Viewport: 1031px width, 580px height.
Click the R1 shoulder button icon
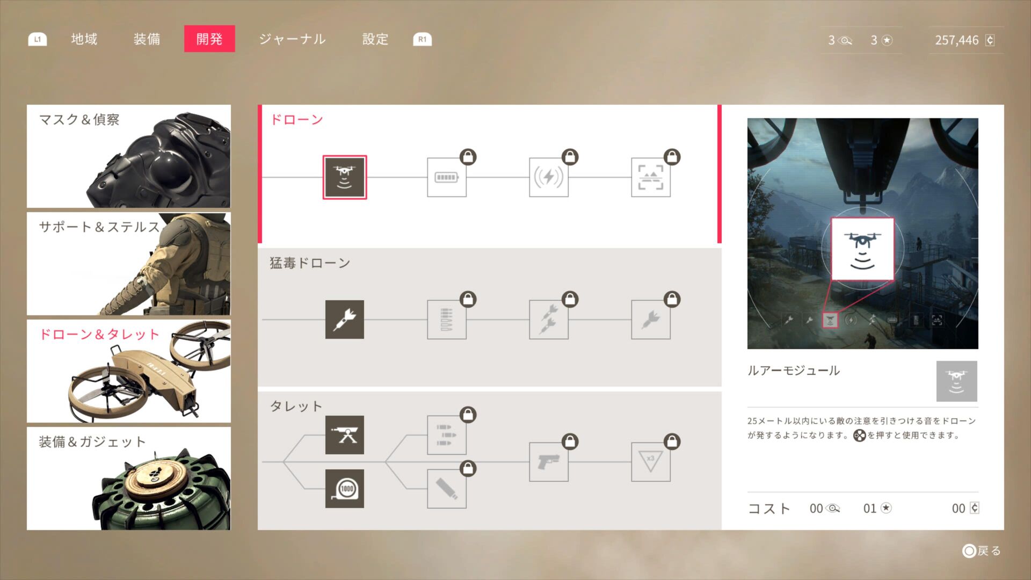[x=423, y=39]
